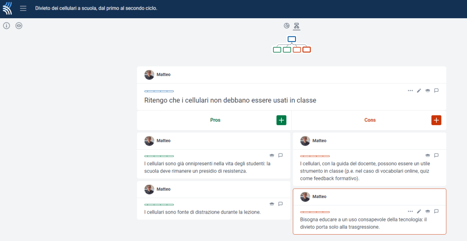Switch to the sunburst diagram view
This screenshot has height=241, width=467.
click(286, 26)
